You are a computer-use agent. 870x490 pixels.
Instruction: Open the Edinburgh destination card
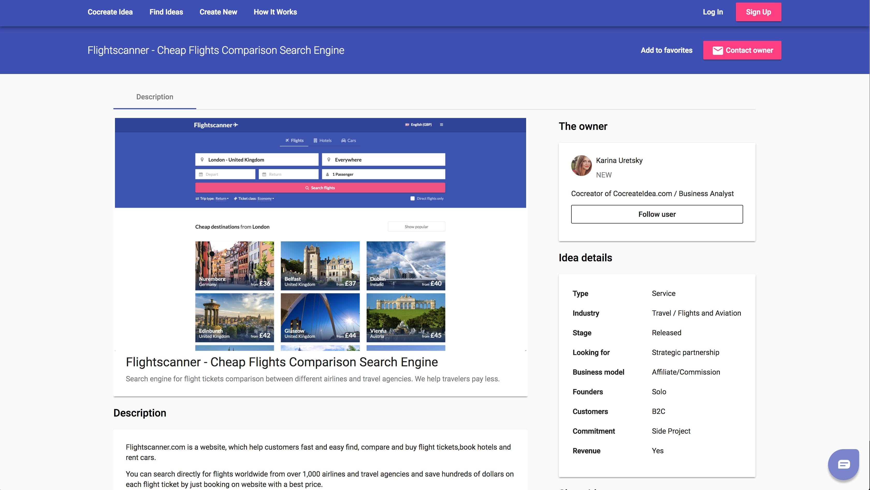(234, 317)
